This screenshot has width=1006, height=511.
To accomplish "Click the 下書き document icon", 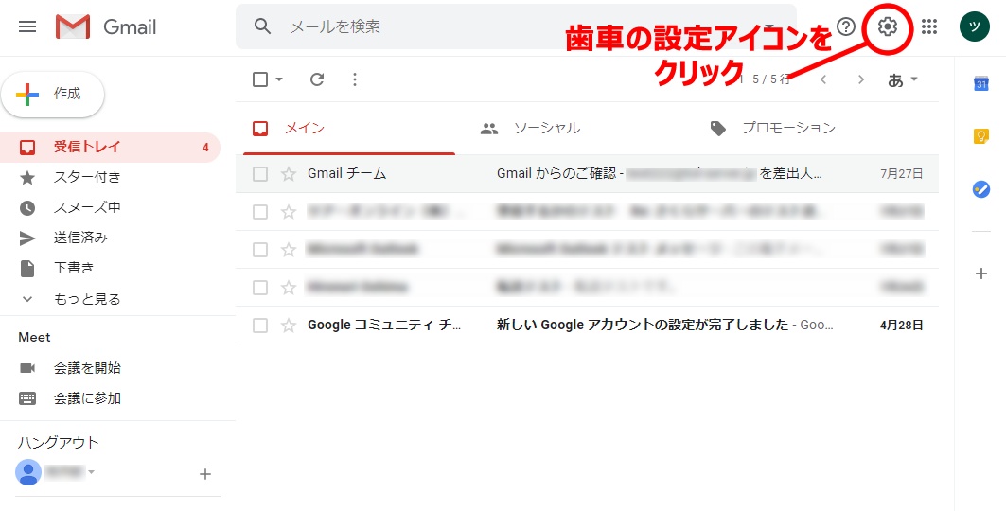I will [27, 269].
